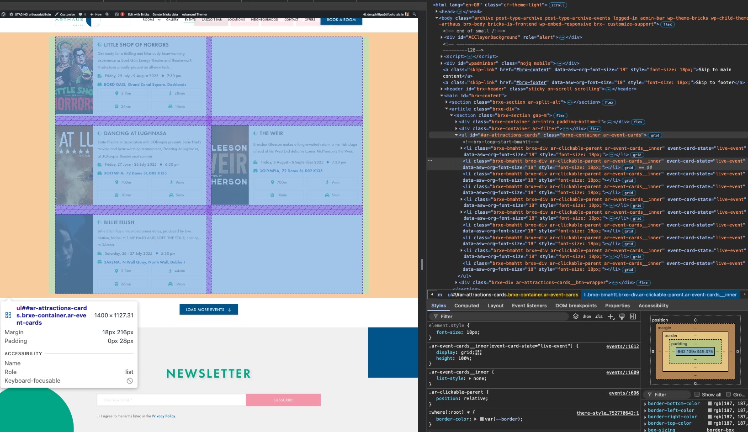Click the Load More Events down arrow
The width and height of the screenshot is (748, 432).
pos(229,310)
